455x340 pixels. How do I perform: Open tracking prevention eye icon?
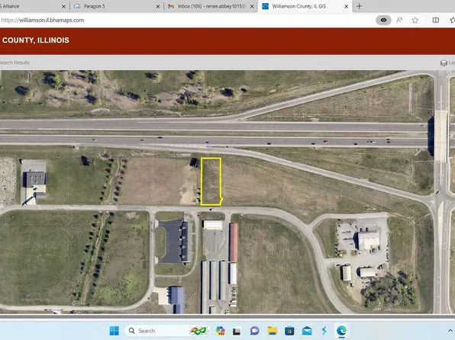coord(383,20)
